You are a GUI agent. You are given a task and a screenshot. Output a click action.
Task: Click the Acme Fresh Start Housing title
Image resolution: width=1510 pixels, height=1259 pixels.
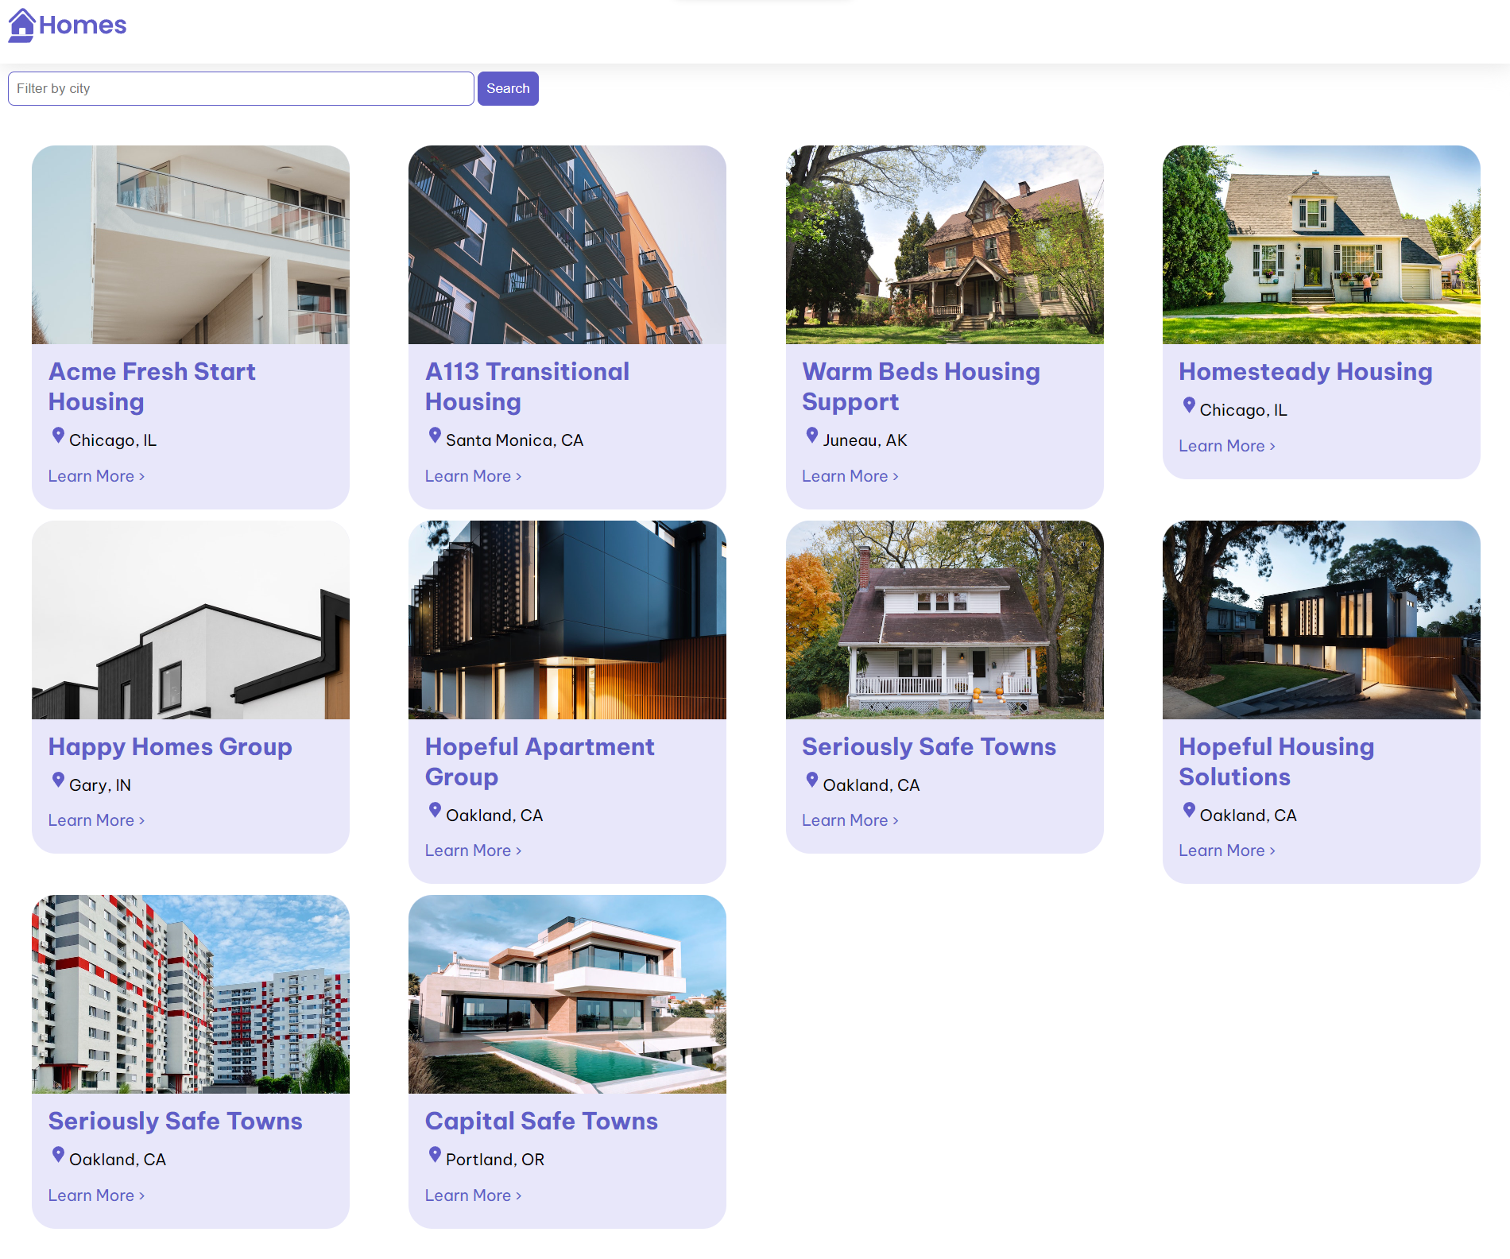point(152,386)
